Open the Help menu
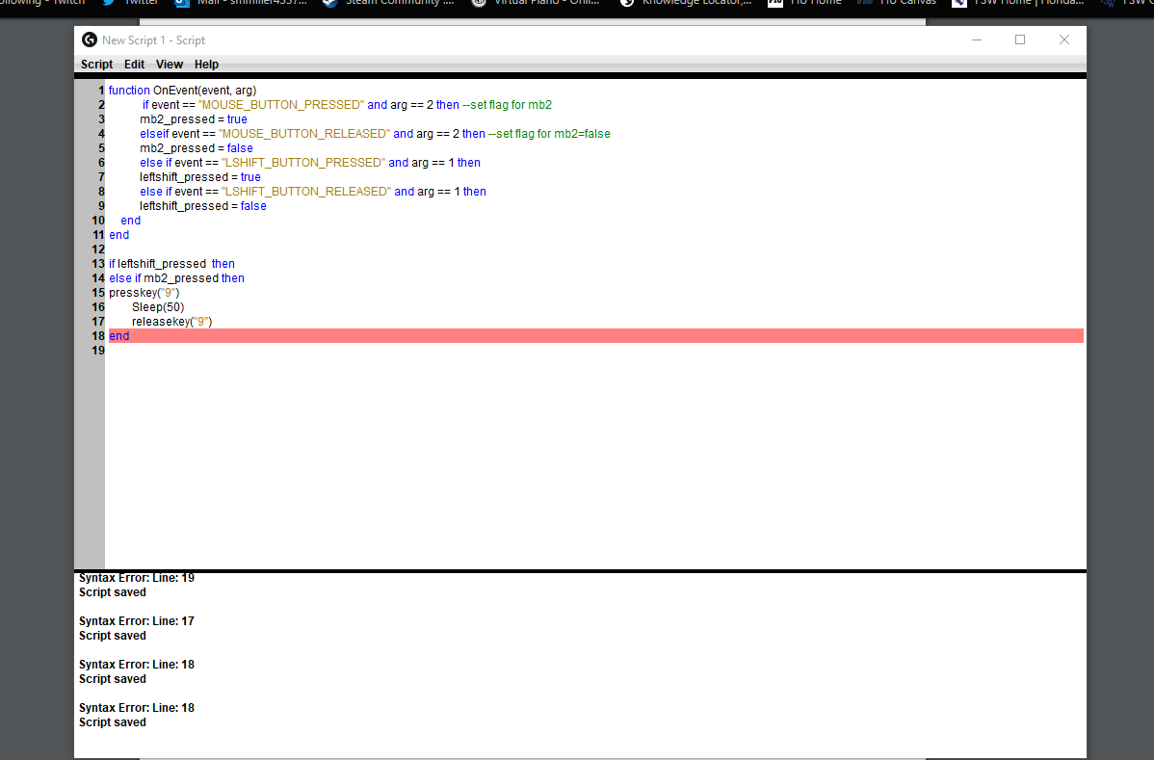 coord(206,64)
